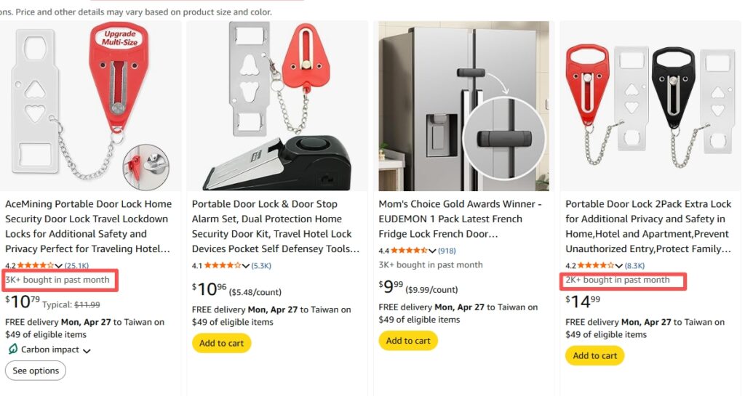
Task: Click See options for AceMining lock
Action: click(36, 371)
